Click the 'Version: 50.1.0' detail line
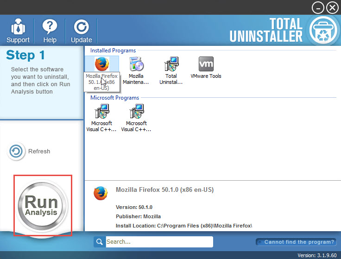 click(134, 207)
